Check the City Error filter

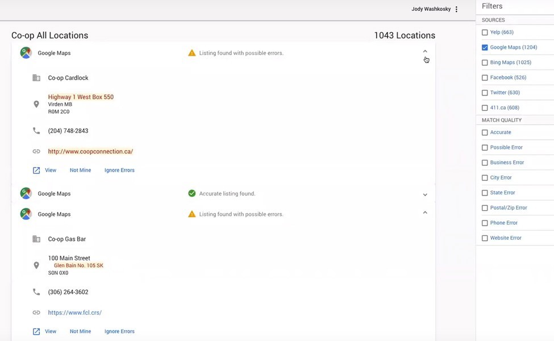click(x=485, y=178)
